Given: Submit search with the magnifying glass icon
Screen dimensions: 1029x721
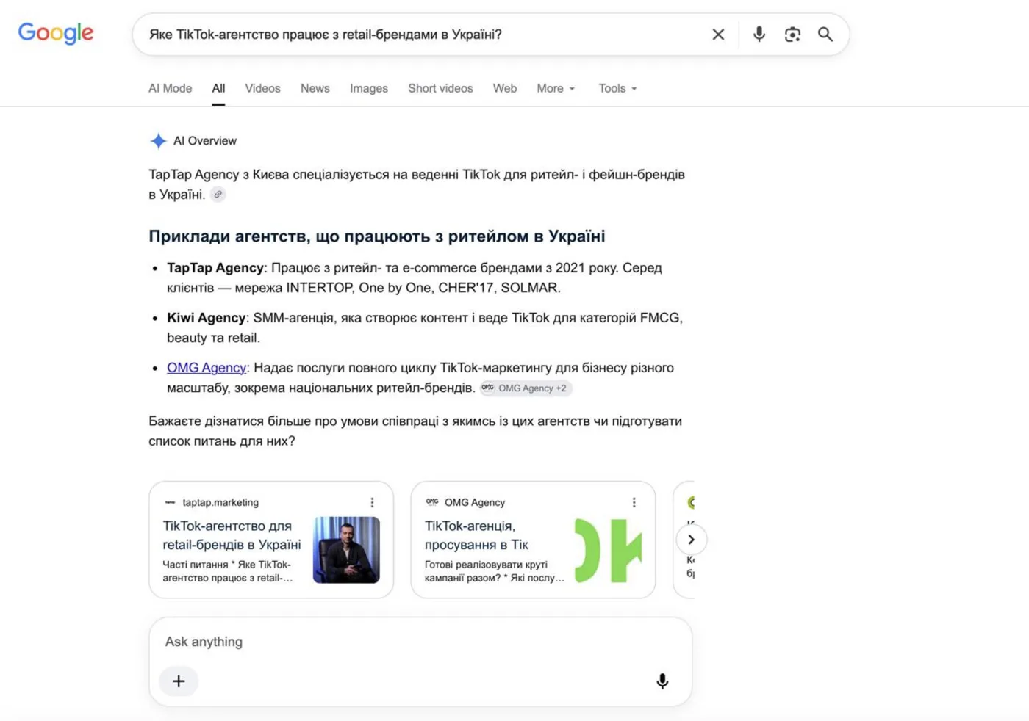Looking at the screenshot, I should (x=825, y=35).
